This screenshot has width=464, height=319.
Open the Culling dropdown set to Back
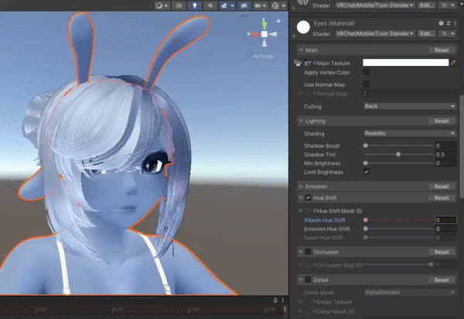(409, 106)
